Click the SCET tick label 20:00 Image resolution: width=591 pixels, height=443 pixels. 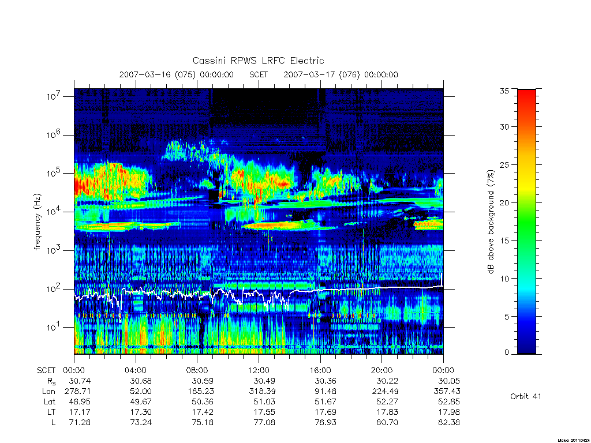(x=382, y=370)
